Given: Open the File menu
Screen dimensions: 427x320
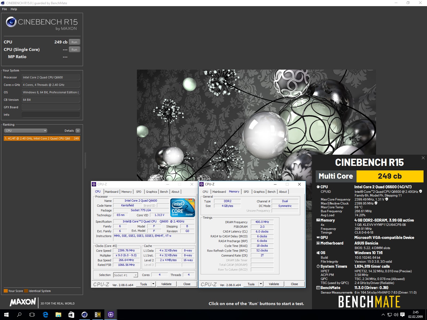Looking at the screenshot, I should 5,9.
